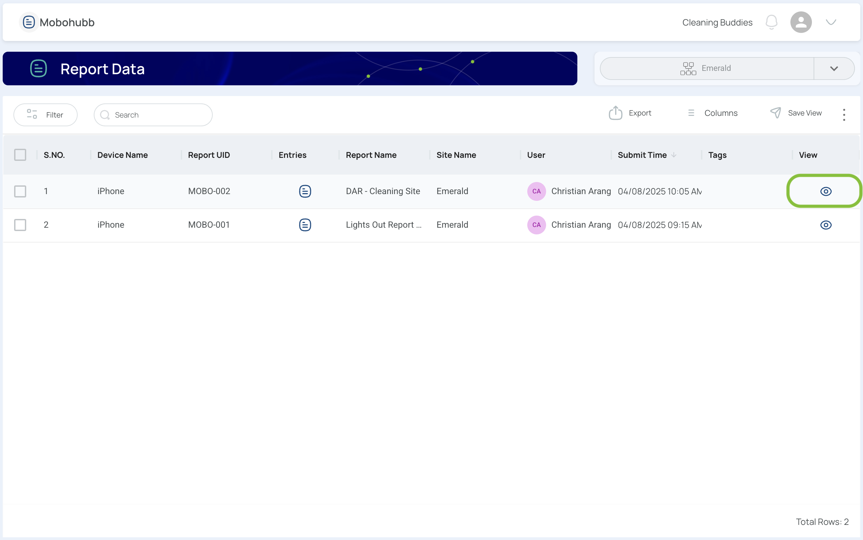Viewport: 863px width, 540px height.
Task: Open the notifications bell
Action: click(772, 22)
